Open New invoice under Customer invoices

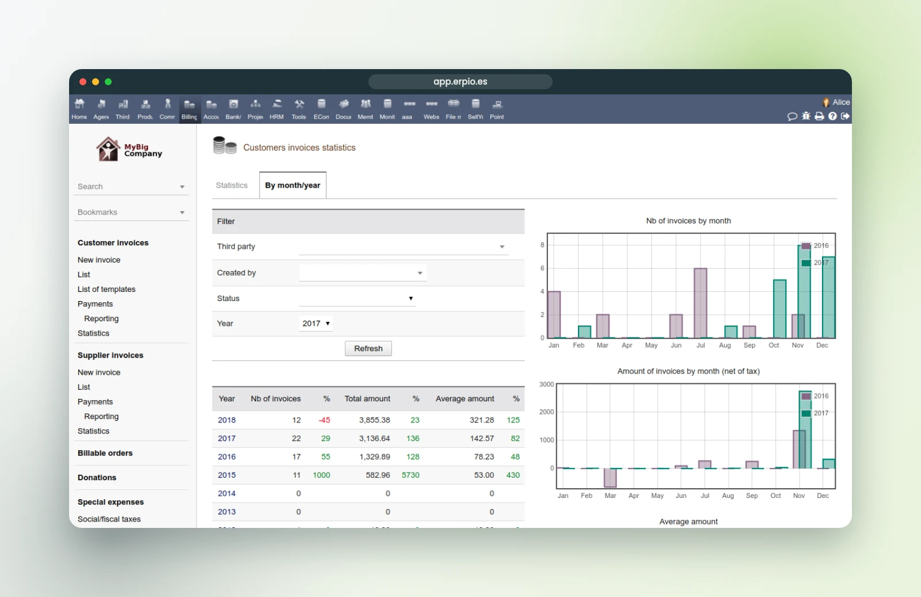click(x=99, y=260)
